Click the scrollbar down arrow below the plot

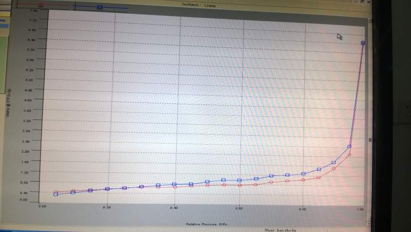tap(368, 224)
